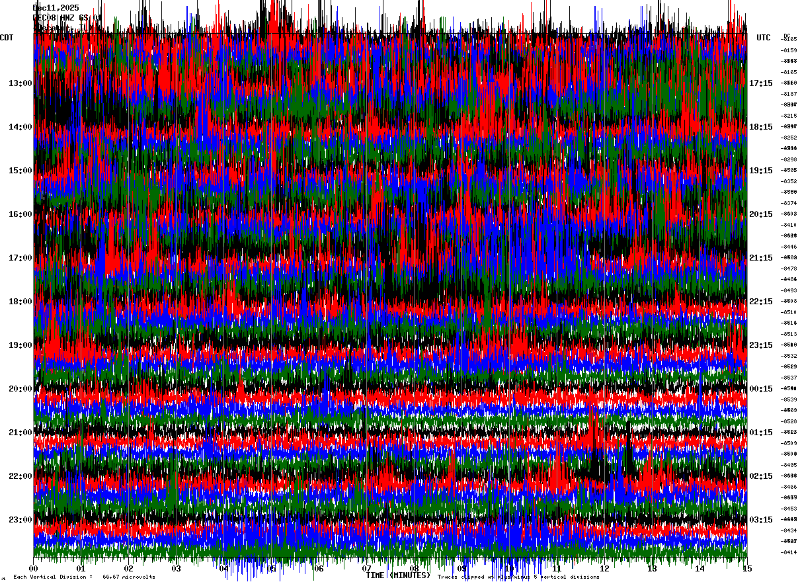Viewport: 800px width, 586px height.
Task: Click the DC offset value -8159
Action: click(x=789, y=50)
